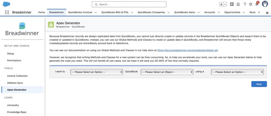Expand the favorites list dropdown arrow
Screen dimensions: 271x116
[x=225, y=4]
